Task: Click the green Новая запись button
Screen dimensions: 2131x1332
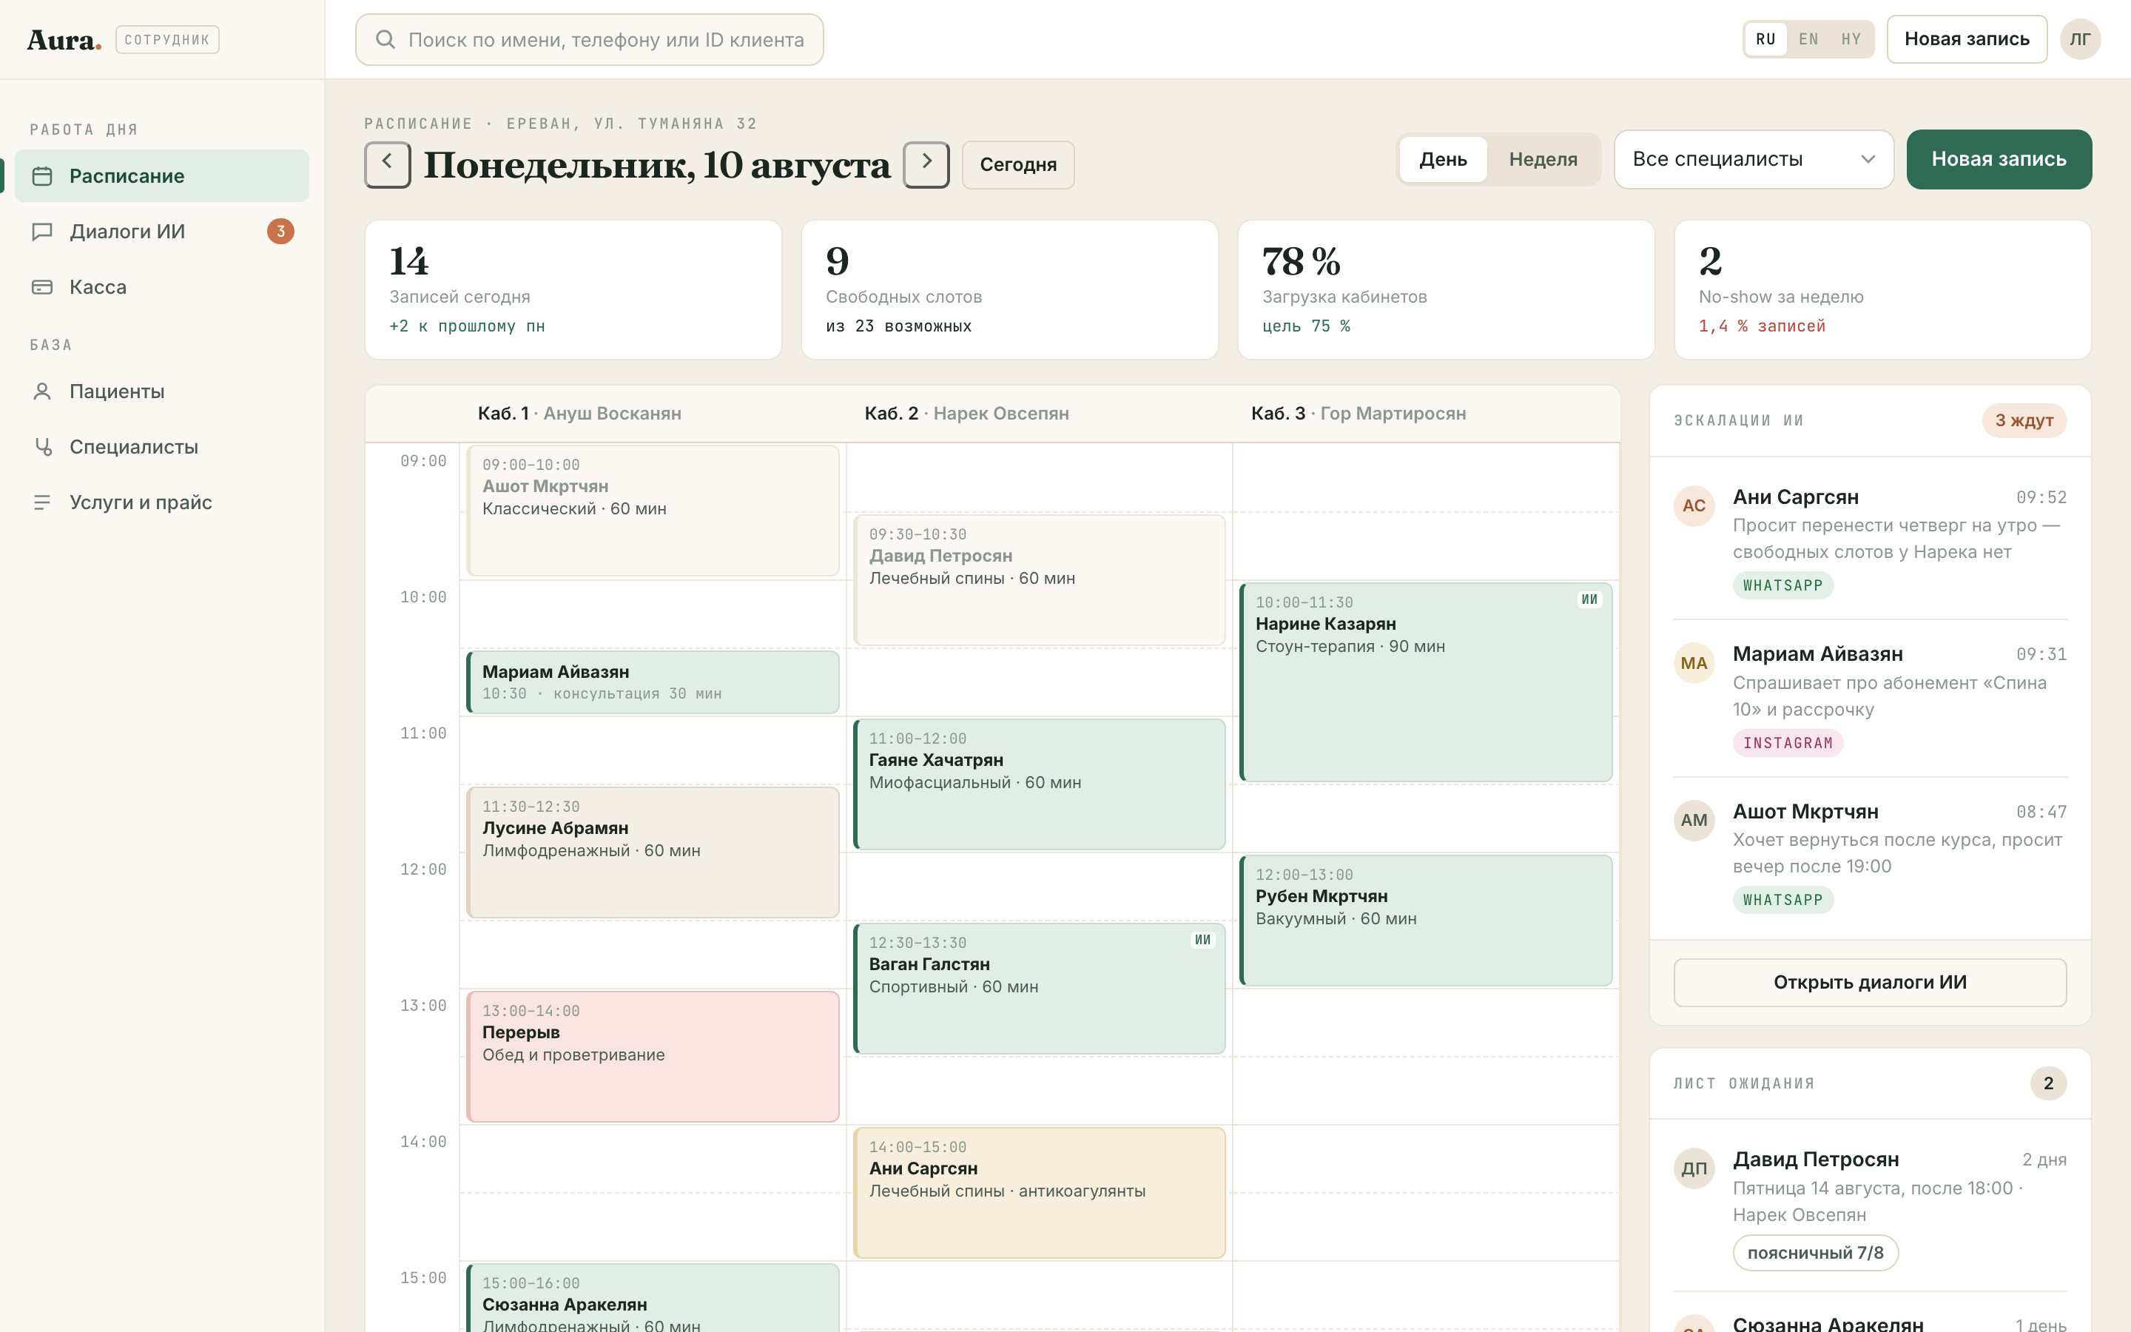Action: (x=1999, y=159)
